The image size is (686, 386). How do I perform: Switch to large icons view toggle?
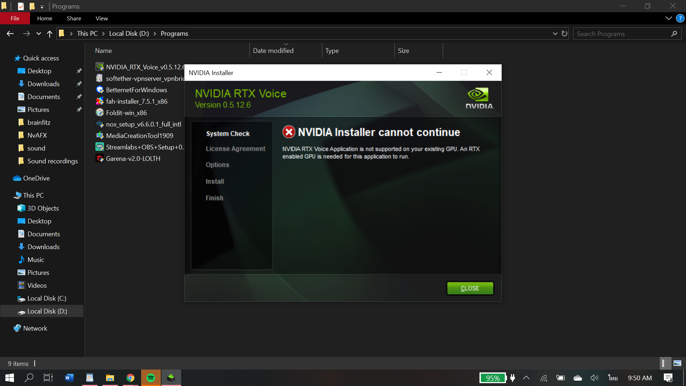(x=677, y=363)
